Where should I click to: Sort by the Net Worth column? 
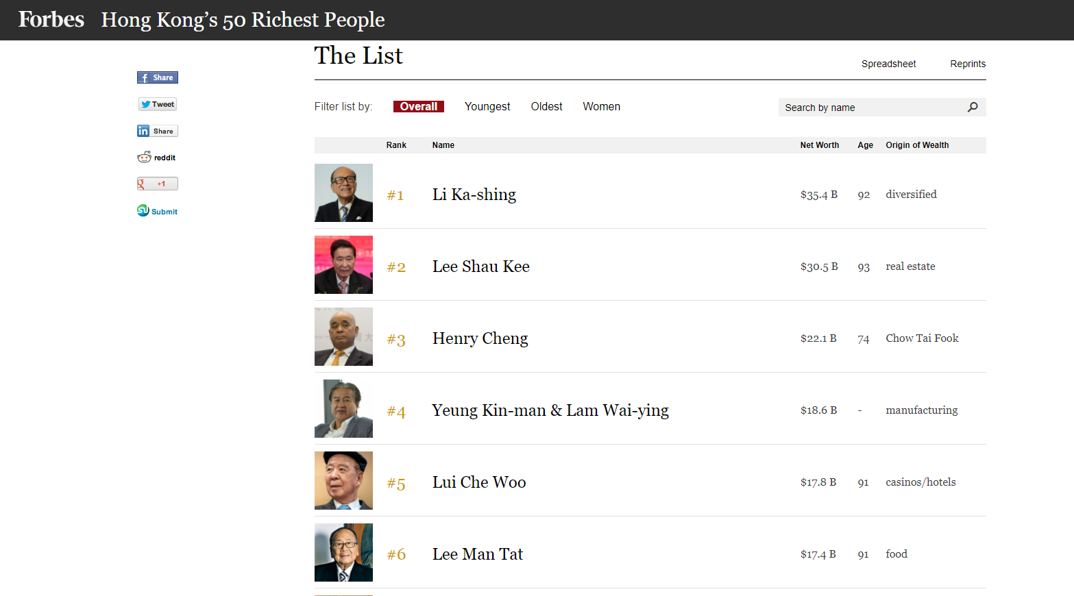tap(820, 145)
